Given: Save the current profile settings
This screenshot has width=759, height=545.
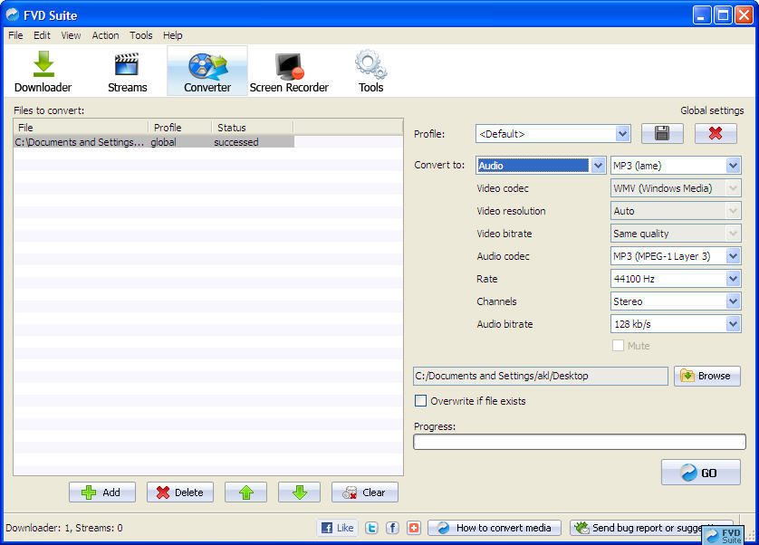Looking at the screenshot, I should point(662,133).
